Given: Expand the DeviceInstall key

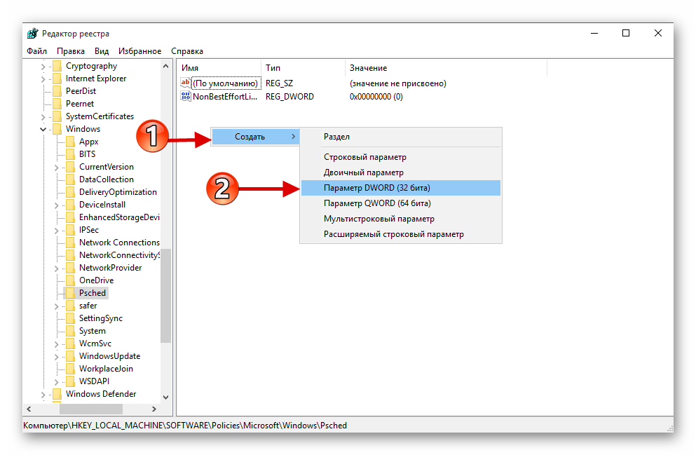Looking at the screenshot, I should point(56,205).
